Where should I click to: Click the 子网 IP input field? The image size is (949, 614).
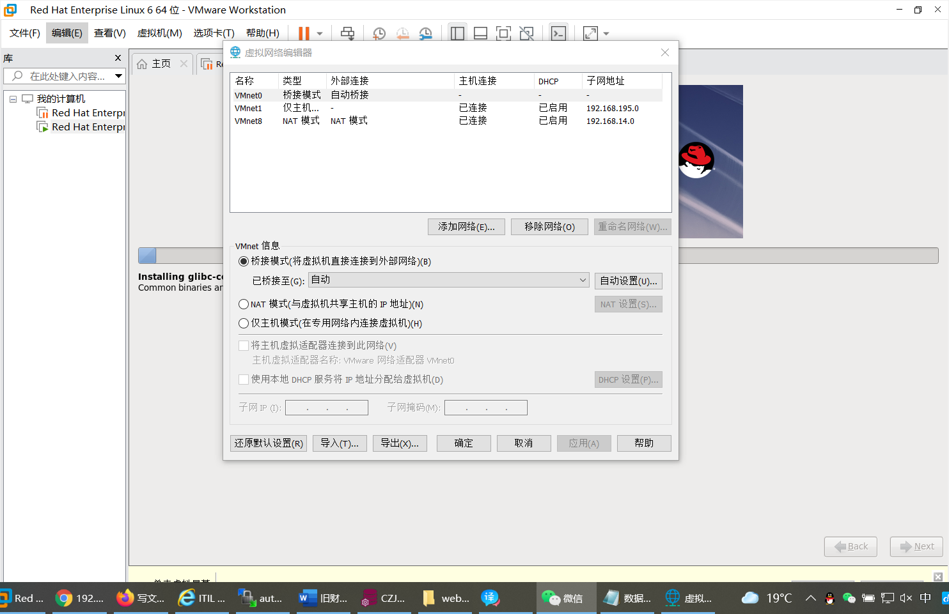coord(327,408)
